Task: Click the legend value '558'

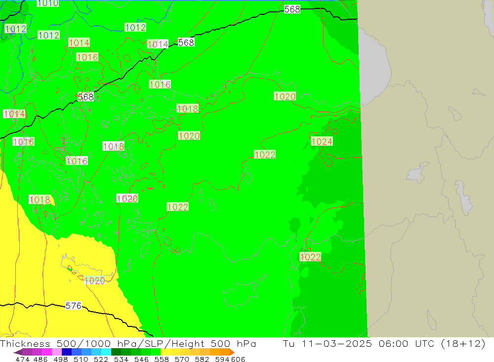Action: coord(162,359)
